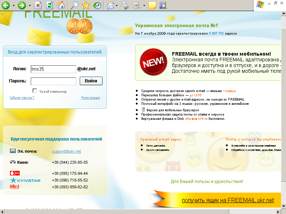Expand the Edit with Word dropdown arrow
The image size is (286, 214).
(144, 5)
